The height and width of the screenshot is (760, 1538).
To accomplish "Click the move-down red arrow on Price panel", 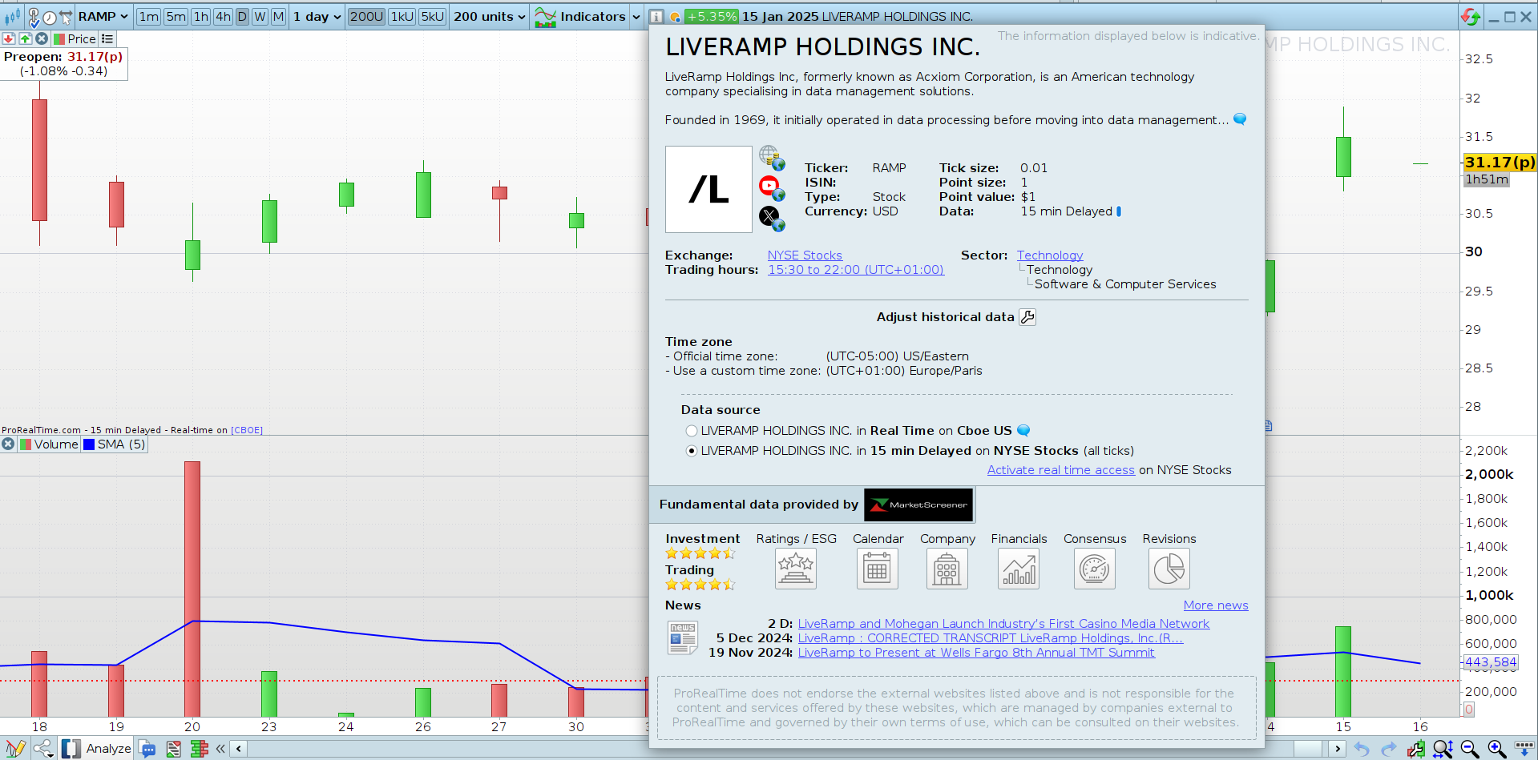I will (9, 38).
